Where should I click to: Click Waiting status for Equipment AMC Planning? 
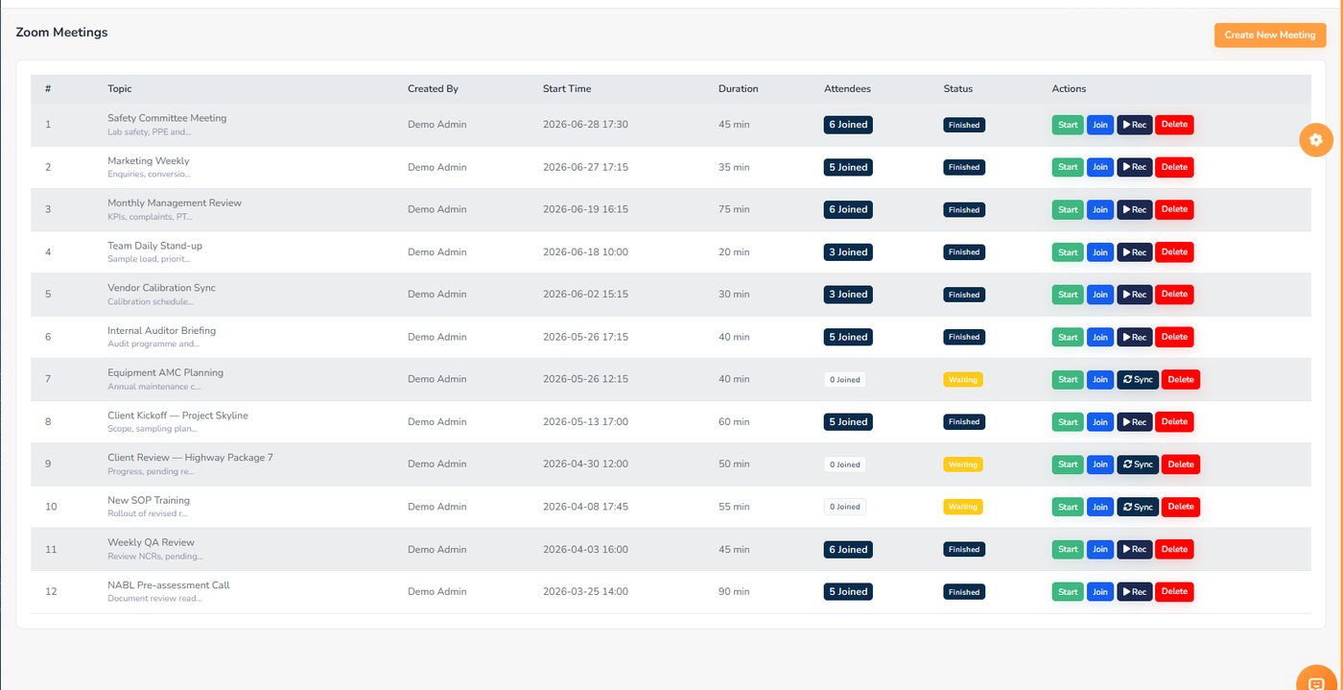pos(963,380)
